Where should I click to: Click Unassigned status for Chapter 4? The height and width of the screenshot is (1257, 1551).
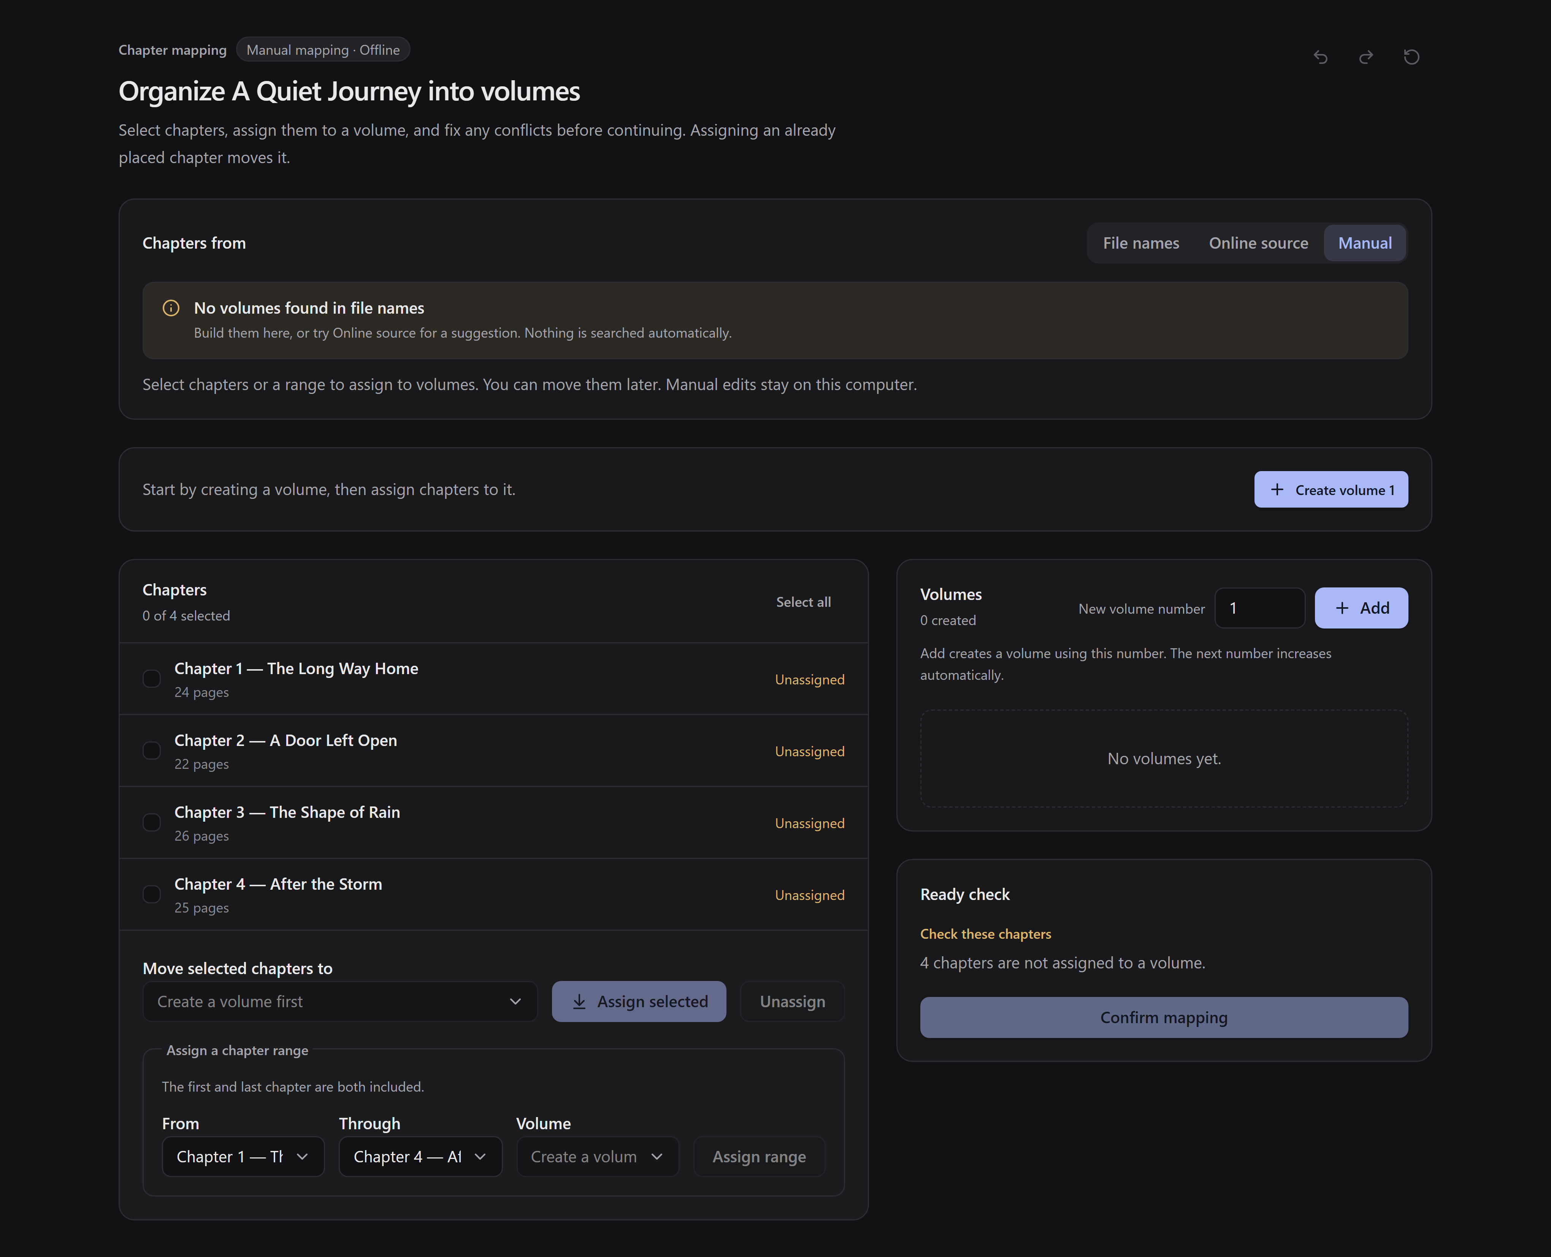809,895
